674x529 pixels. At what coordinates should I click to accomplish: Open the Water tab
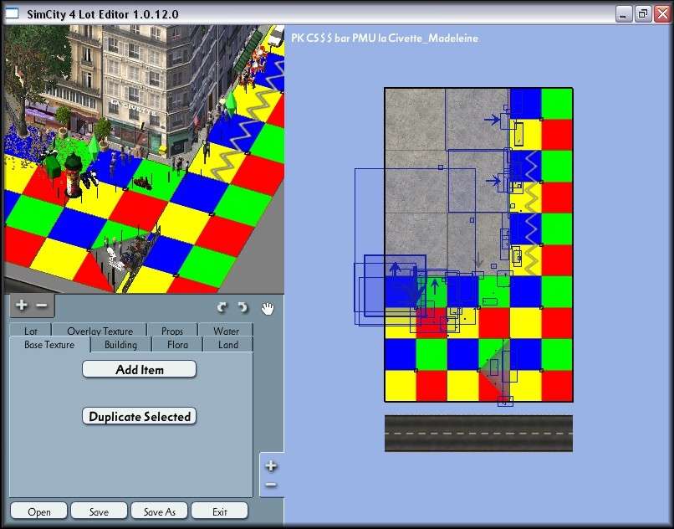(226, 330)
